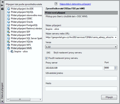120x104 pixels.
Task: Select Přidat připojení SDF
Action: [21, 32]
